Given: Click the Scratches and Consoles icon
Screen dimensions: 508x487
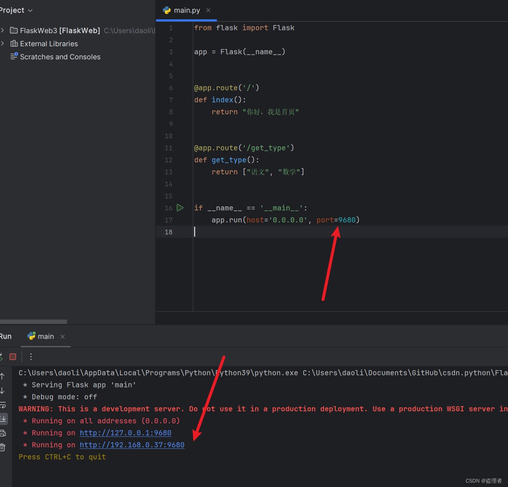Looking at the screenshot, I should pyautogui.click(x=14, y=55).
